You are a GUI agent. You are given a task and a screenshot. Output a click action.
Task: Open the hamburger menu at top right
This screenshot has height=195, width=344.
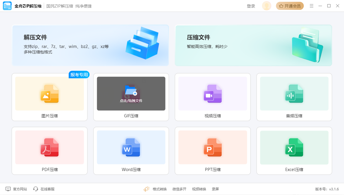(312, 6)
